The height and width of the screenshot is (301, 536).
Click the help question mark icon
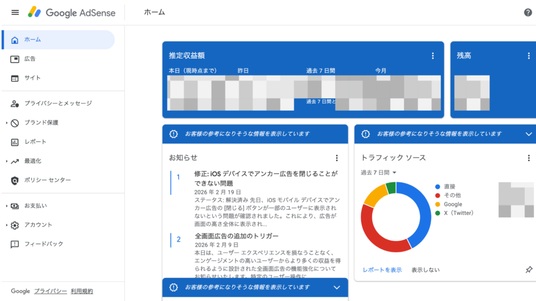coord(528,13)
